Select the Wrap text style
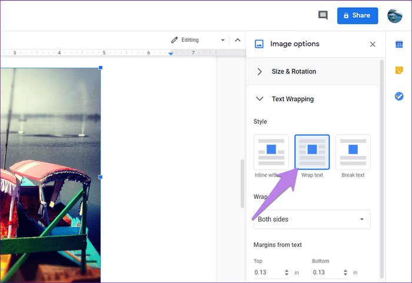The width and height of the screenshot is (412, 283). click(312, 152)
